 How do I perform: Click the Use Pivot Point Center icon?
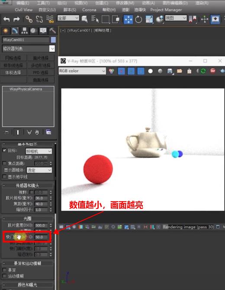tap(193, 19)
